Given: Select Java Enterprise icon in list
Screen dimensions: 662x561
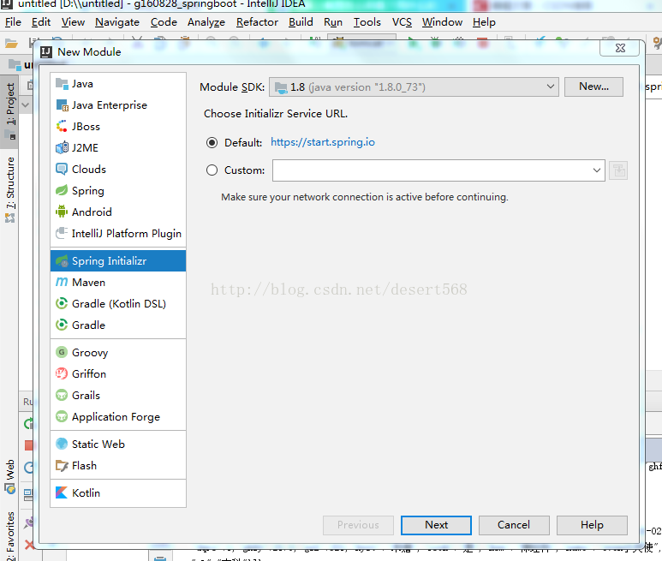Looking at the screenshot, I should tap(62, 105).
